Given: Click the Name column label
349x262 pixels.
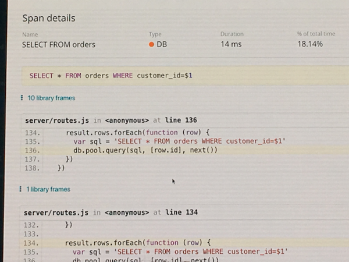Looking at the screenshot, I should tap(30, 34).
